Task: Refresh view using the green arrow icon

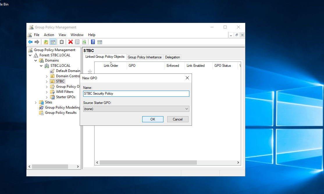Action: 84,42
